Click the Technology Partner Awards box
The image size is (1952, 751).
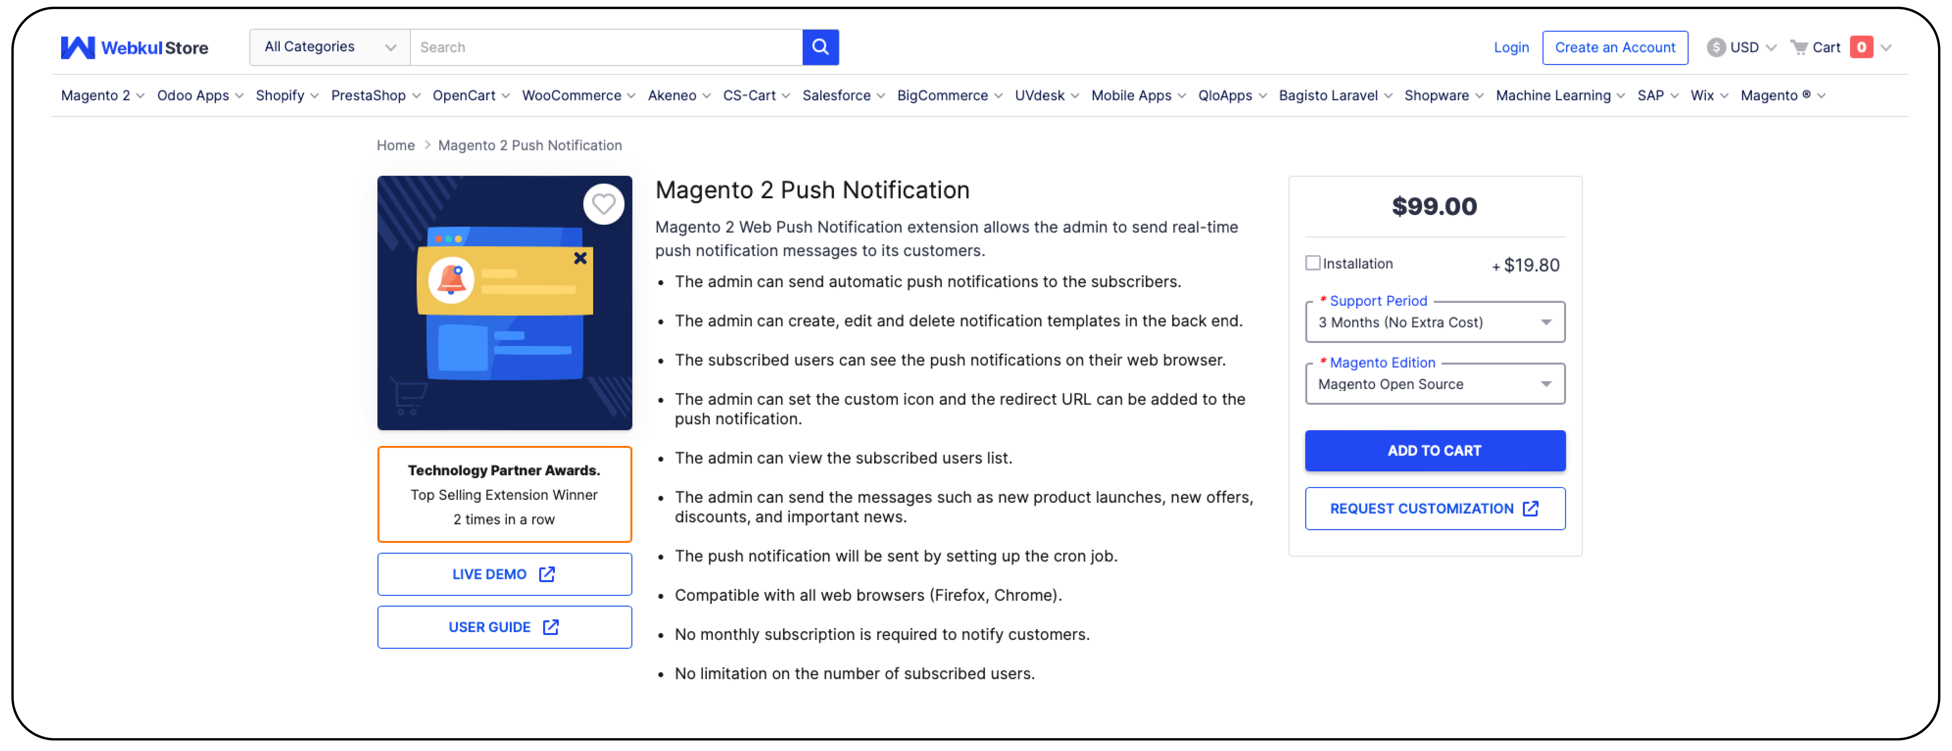point(504,494)
